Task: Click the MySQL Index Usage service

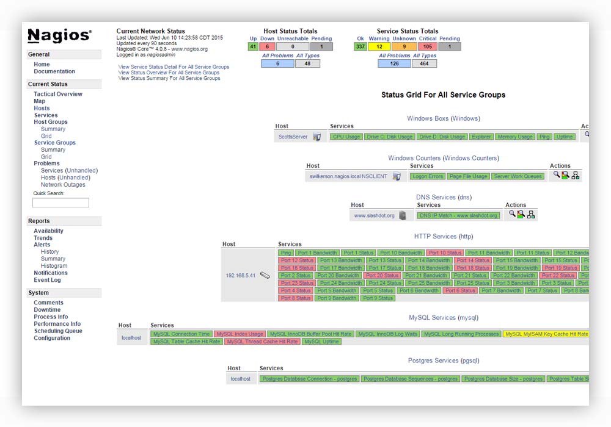Action: [240, 334]
